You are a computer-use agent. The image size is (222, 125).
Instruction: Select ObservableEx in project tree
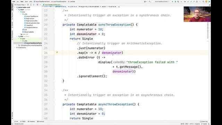(x=29, y=32)
